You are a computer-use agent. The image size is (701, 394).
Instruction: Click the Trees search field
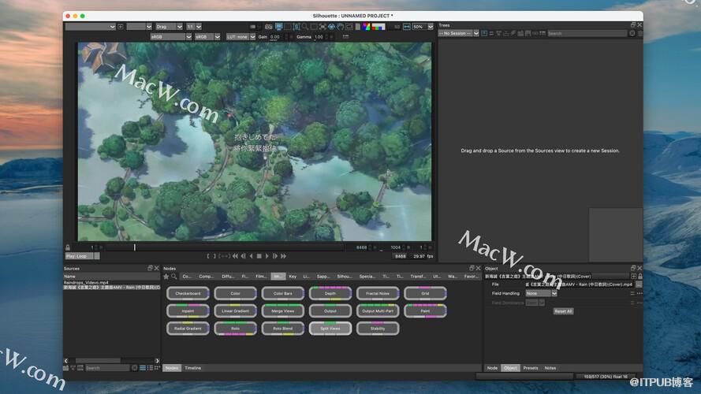(587, 33)
